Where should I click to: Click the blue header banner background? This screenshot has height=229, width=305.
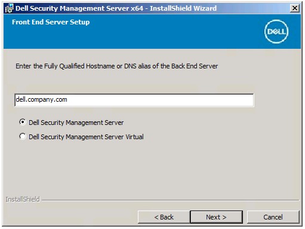pos(159,36)
